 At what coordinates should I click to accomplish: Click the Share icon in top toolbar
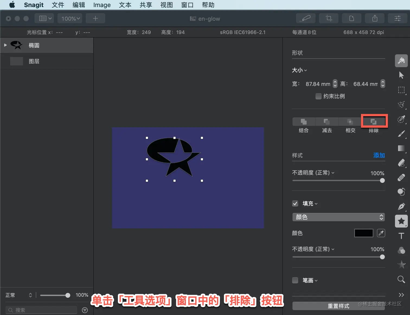coord(375,18)
